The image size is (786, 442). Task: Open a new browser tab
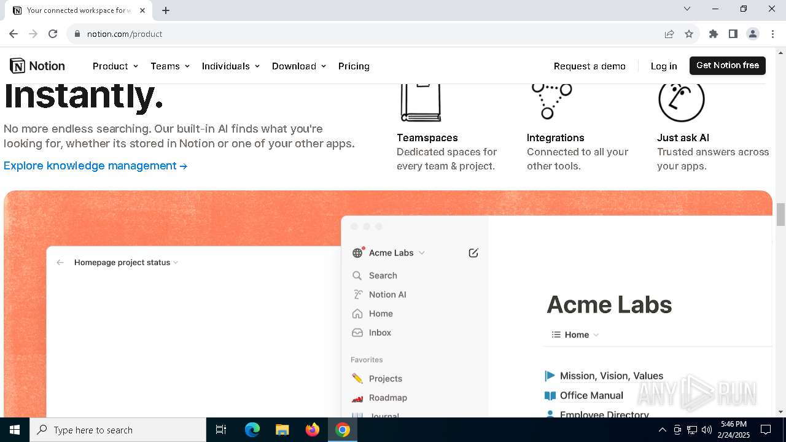pos(166,10)
